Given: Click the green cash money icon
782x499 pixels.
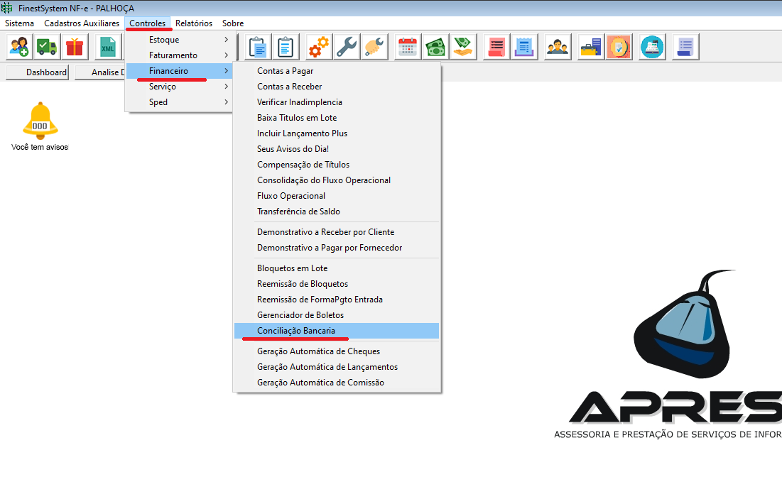Looking at the screenshot, I should click(x=435, y=48).
